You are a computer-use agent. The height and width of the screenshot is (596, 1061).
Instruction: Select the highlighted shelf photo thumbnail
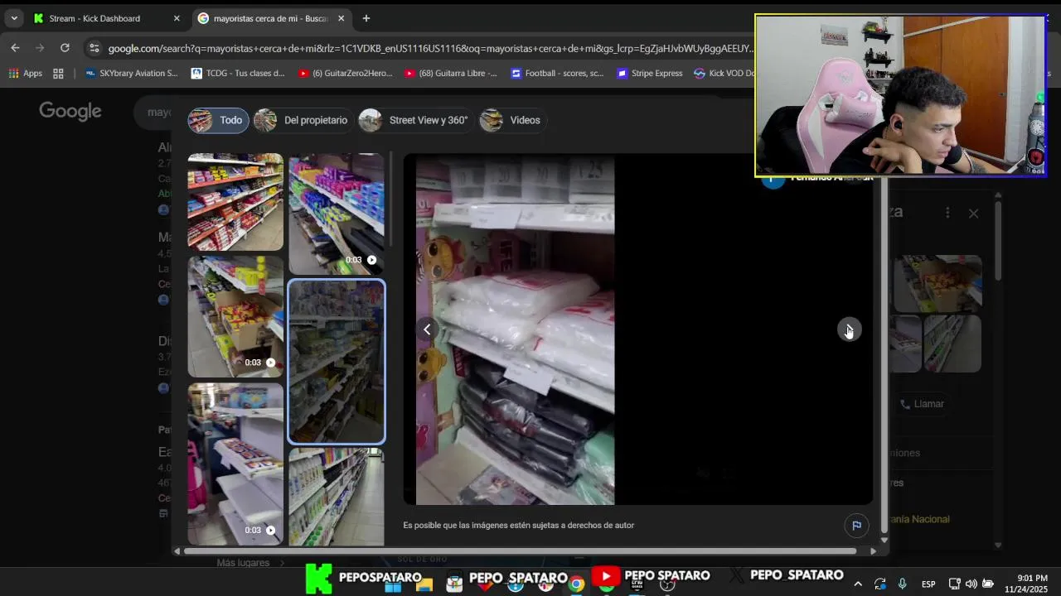click(x=337, y=362)
